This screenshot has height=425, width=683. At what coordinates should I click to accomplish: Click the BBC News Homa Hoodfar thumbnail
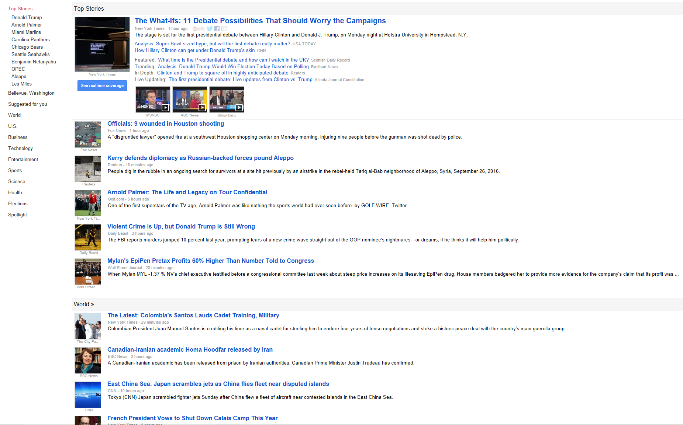tap(88, 360)
